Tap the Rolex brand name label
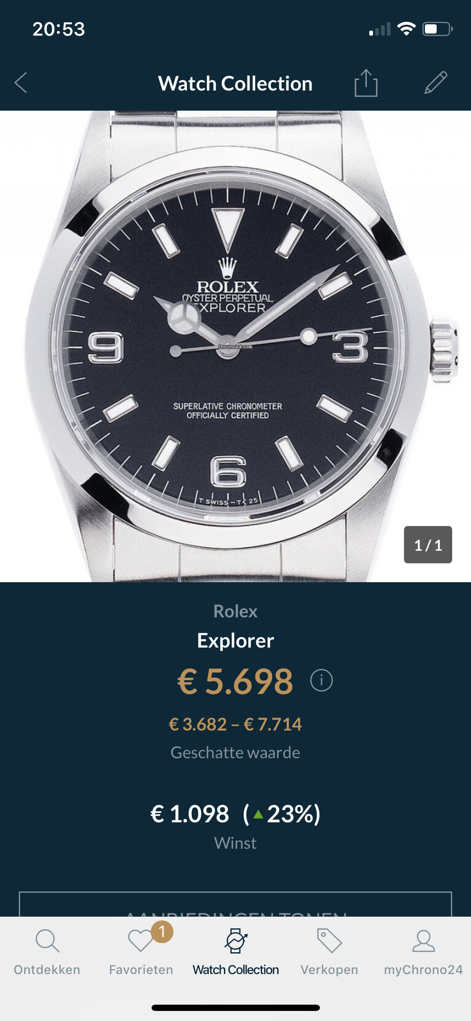Viewport: 471px width, 1021px height. (235, 611)
